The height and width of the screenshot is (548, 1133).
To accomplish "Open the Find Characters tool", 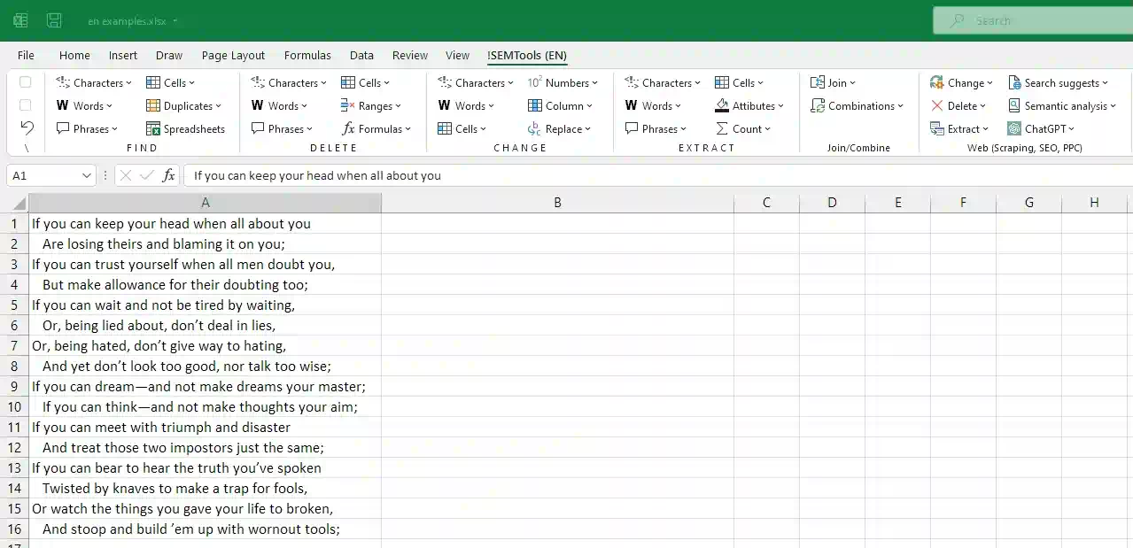I will (x=93, y=82).
